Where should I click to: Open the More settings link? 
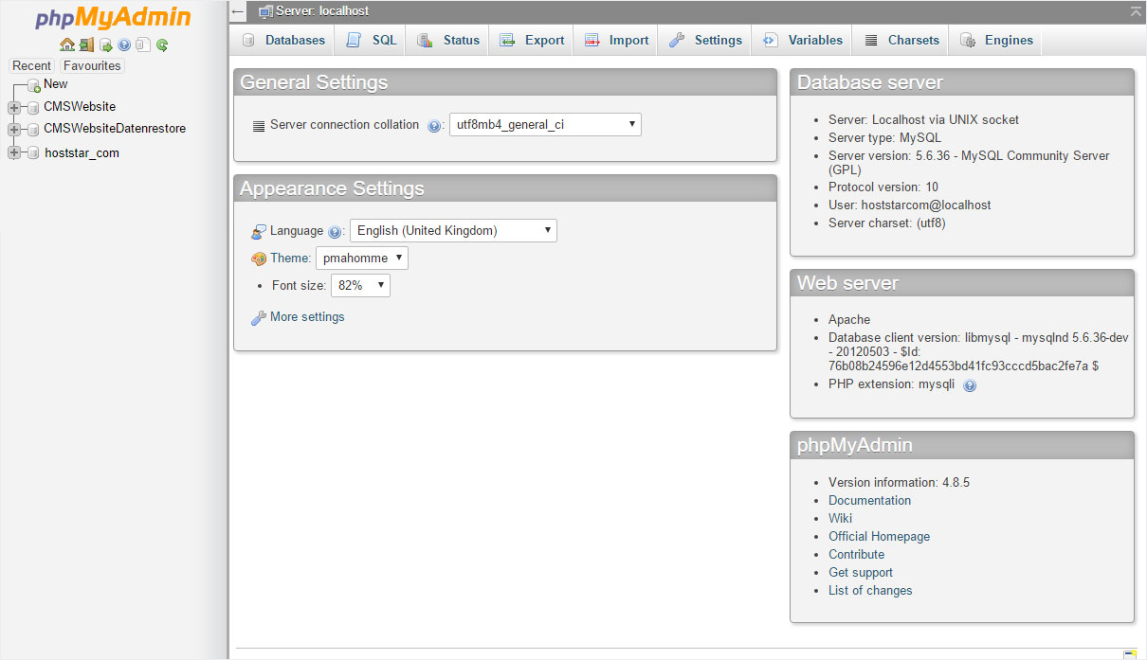[x=307, y=317]
